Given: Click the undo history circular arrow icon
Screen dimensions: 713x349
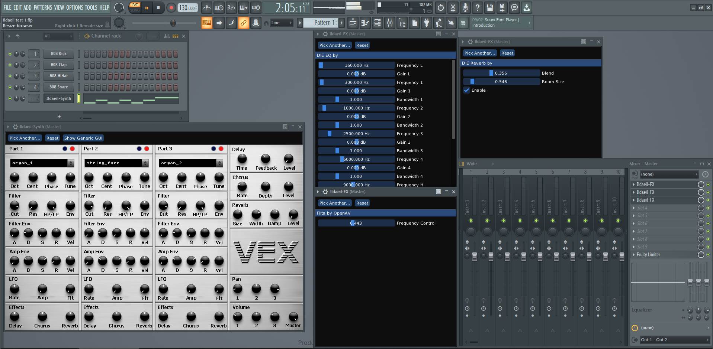Looking at the screenshot, I should [x=440, y=7].
